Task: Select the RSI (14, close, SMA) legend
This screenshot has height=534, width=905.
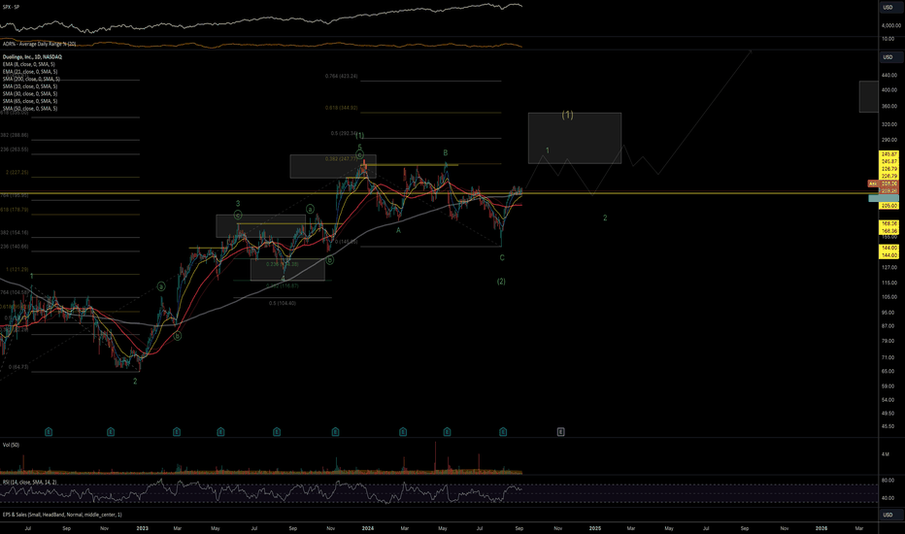Action: [x=29, y=482]
